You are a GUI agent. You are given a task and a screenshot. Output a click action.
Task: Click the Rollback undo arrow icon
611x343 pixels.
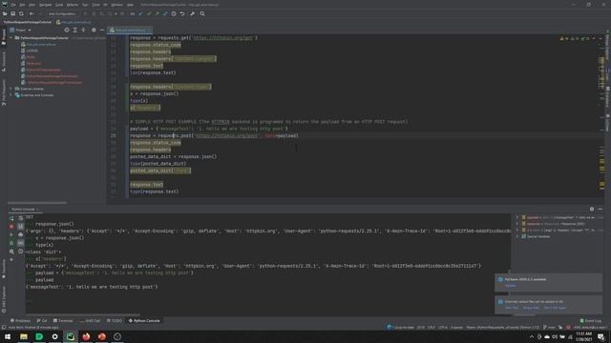coord(182,13)
